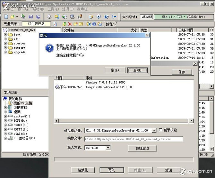
Task: Open the 硬盘驱动器 drive dropdown
Action: [x=154, y=130]
